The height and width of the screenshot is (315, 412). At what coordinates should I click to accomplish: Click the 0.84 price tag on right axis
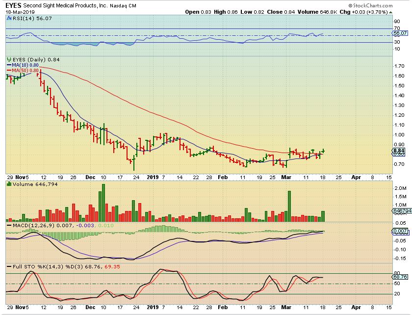point(399,151)
